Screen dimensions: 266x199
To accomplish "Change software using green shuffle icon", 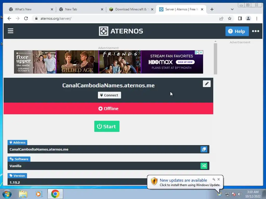I will (x=204, y=166).
